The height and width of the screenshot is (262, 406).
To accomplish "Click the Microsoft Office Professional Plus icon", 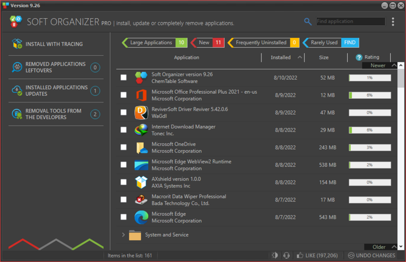I will (x=141, y=95).
